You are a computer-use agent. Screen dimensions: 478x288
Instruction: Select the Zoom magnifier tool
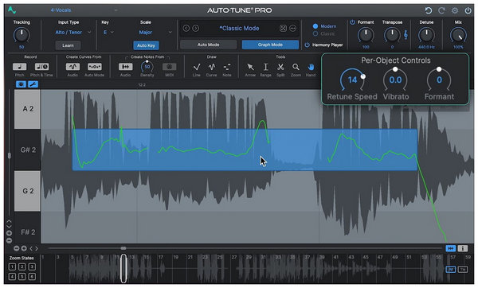tap(296, 67)
